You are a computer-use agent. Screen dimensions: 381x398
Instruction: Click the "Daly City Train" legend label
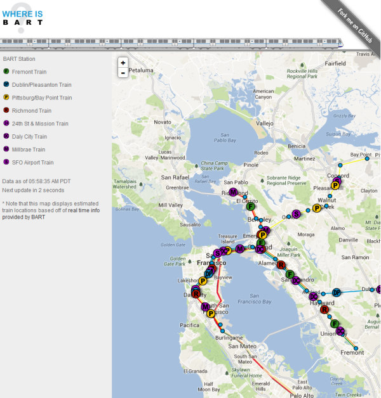29,136
